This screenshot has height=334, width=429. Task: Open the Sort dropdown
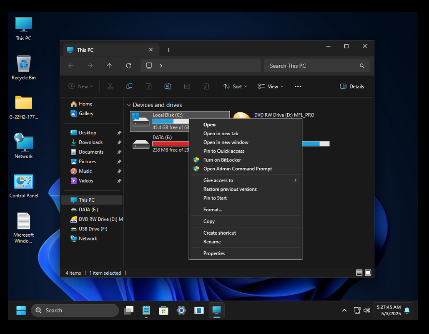click(x=235, y=86)
